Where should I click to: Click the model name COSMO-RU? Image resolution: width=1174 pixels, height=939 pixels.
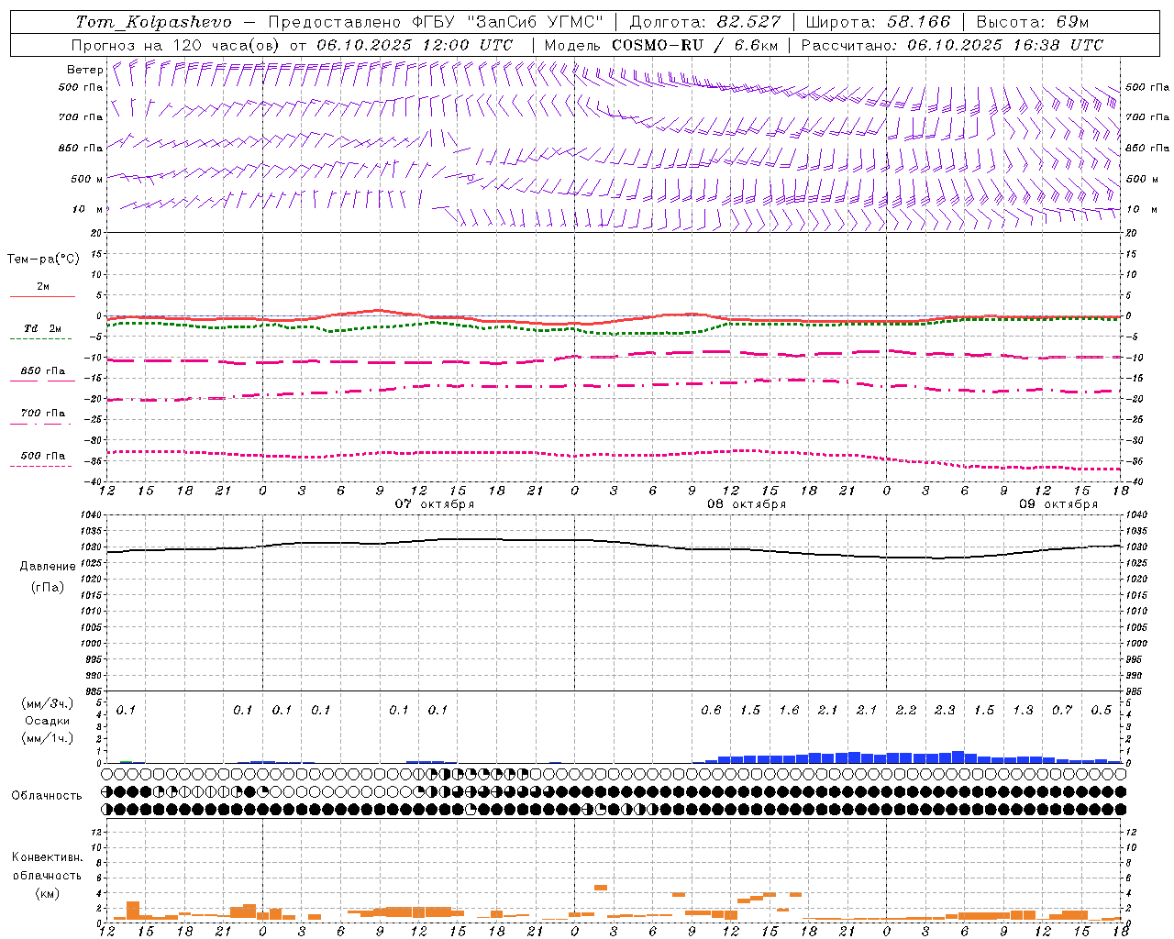click(x=658, y=45)
